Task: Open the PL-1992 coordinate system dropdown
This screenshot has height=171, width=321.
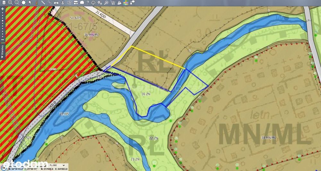Action: pos(58,165)
